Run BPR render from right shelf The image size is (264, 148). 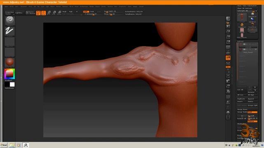pos(228,19)
